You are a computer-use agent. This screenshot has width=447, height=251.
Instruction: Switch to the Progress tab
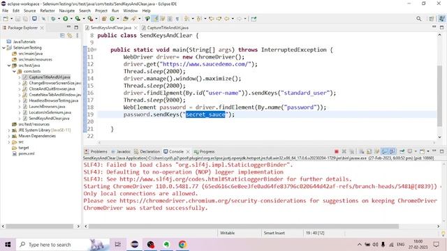[204, 151]
